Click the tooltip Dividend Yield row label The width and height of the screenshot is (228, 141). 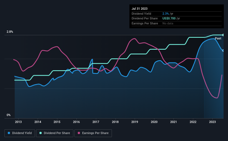pos(141,14)
